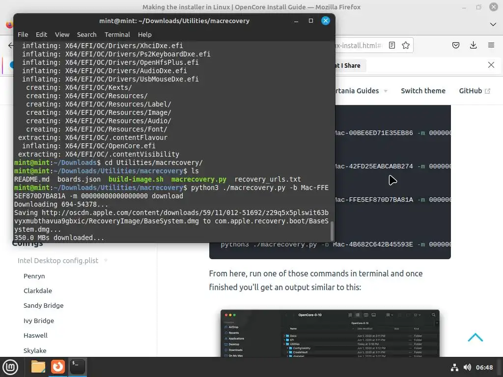Open the terminal Edit menu
This screenshot has height=377, width=503.
click(41, 35)
